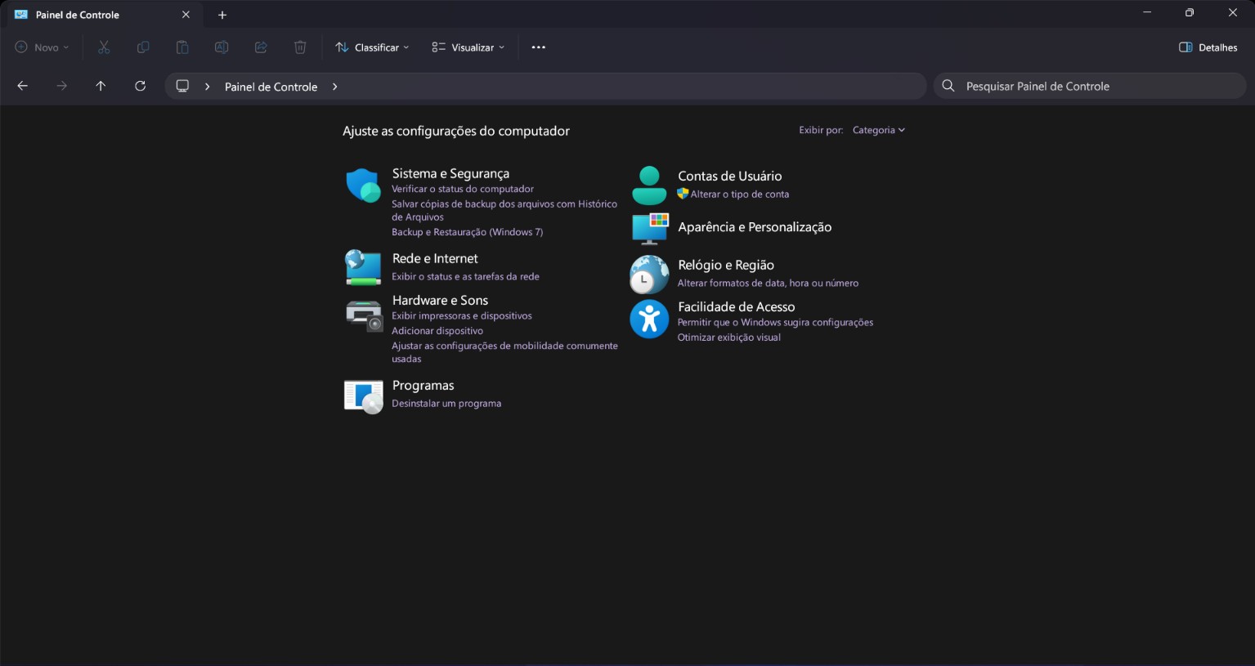Click Permitir que o Windows sugira configurações
Viewport: 1255px width, 666px height.
tap(775, 322)
